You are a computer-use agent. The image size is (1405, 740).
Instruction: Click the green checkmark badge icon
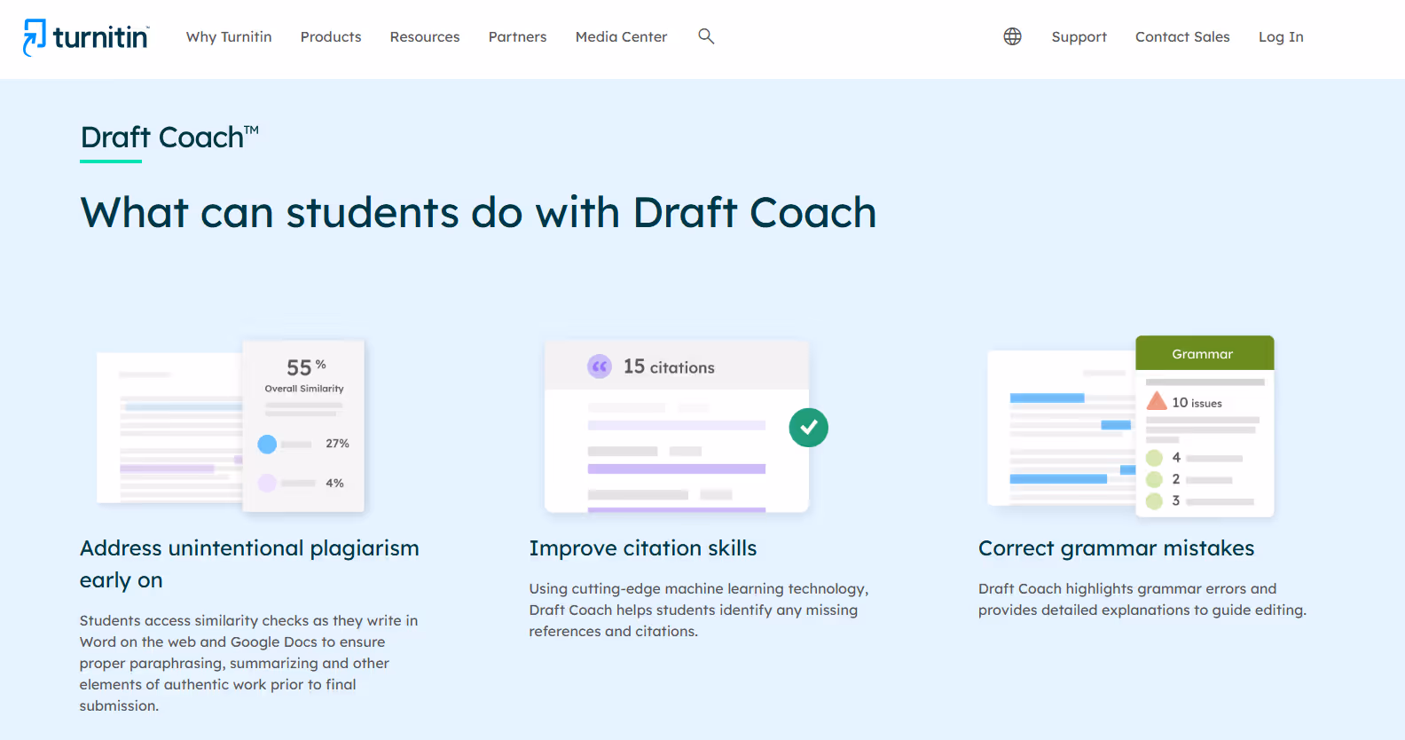click(x=809, y=428)
